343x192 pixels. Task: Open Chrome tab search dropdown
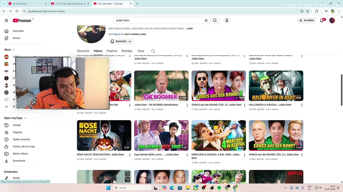click(x=3, y=4)
